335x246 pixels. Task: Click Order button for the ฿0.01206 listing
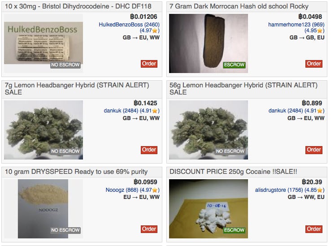(x=149, y=64)
